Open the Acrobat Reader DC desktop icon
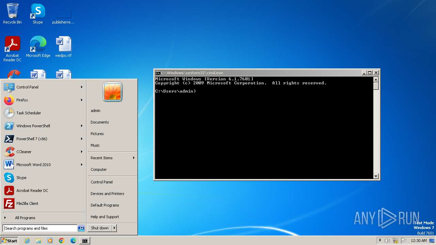This screenshot has width=436, height=245. pyautogui.click(x=12, y=49)
